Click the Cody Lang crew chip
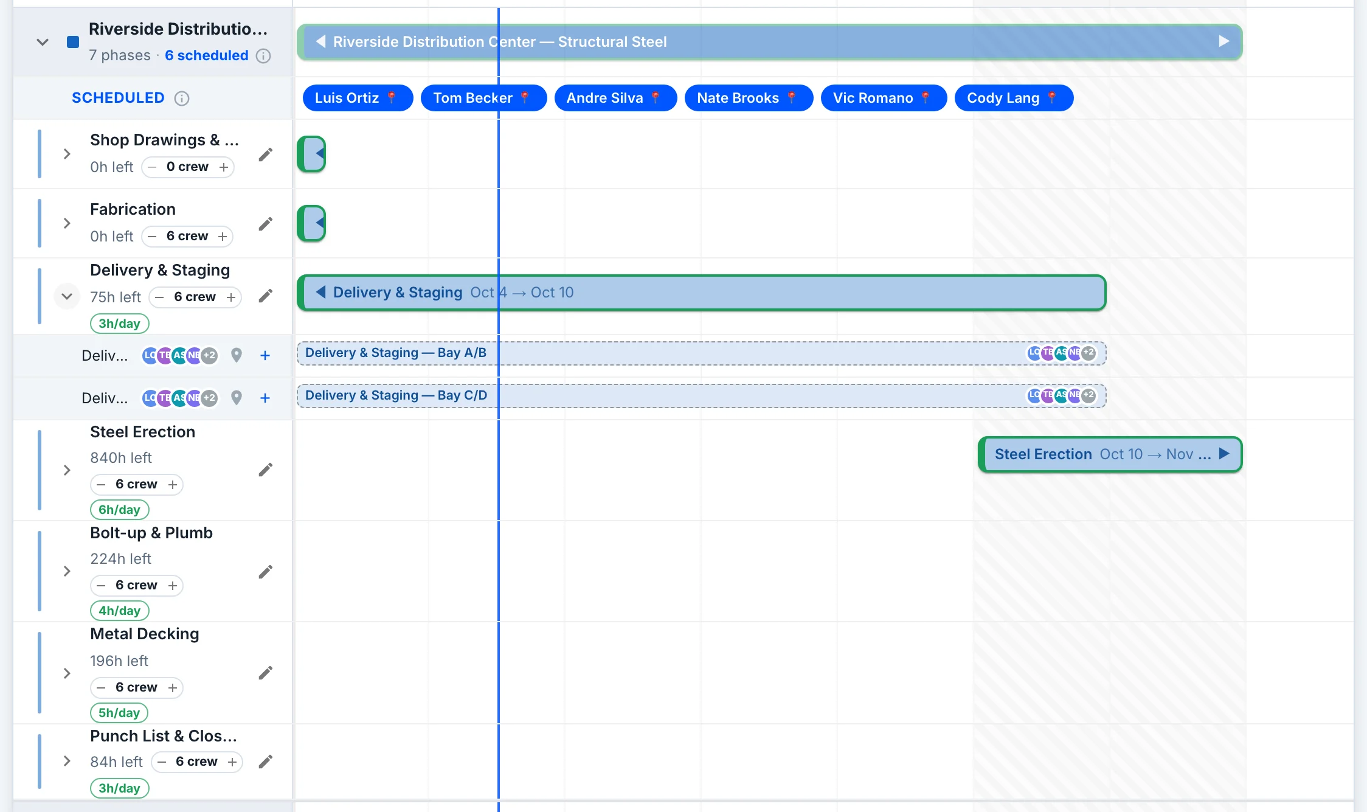 1014,98
